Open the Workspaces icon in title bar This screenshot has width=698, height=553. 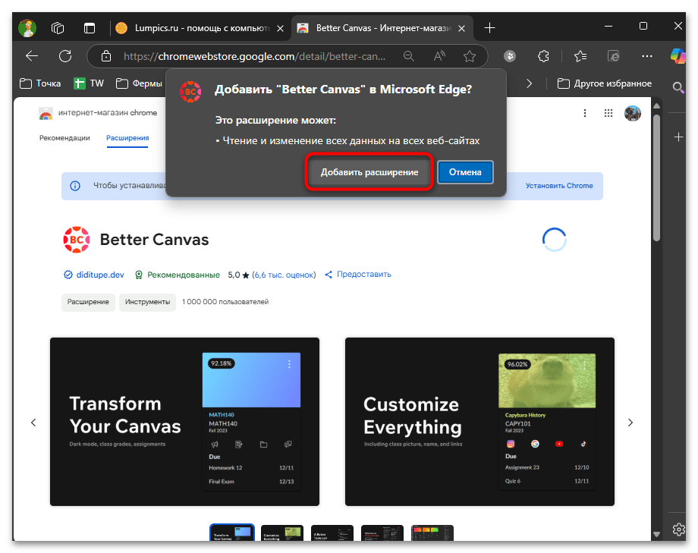[x=58, y=28]
